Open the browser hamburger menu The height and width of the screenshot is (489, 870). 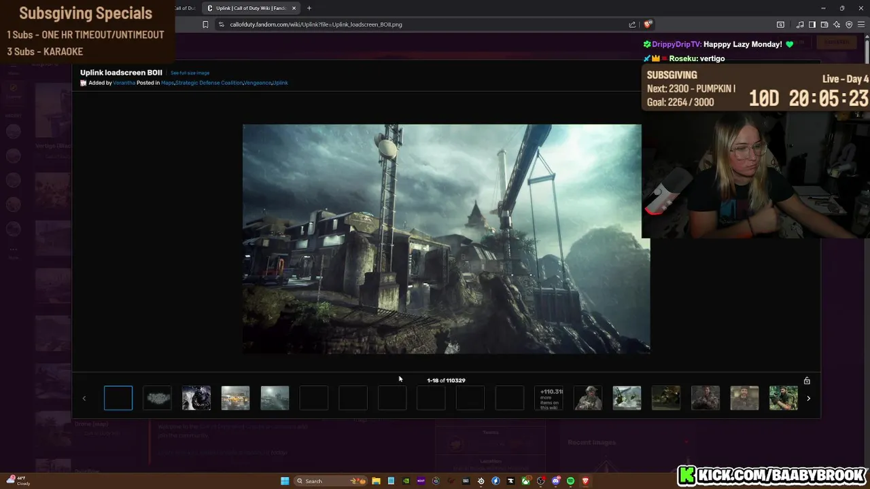861,24
